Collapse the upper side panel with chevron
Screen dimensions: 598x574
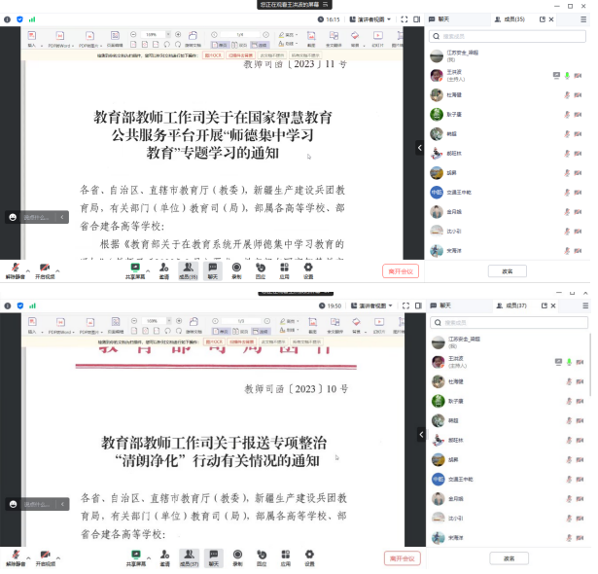click(x=420, y=148)
